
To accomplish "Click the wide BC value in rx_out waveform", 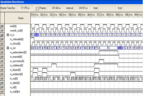I will [x=108, y=48].
